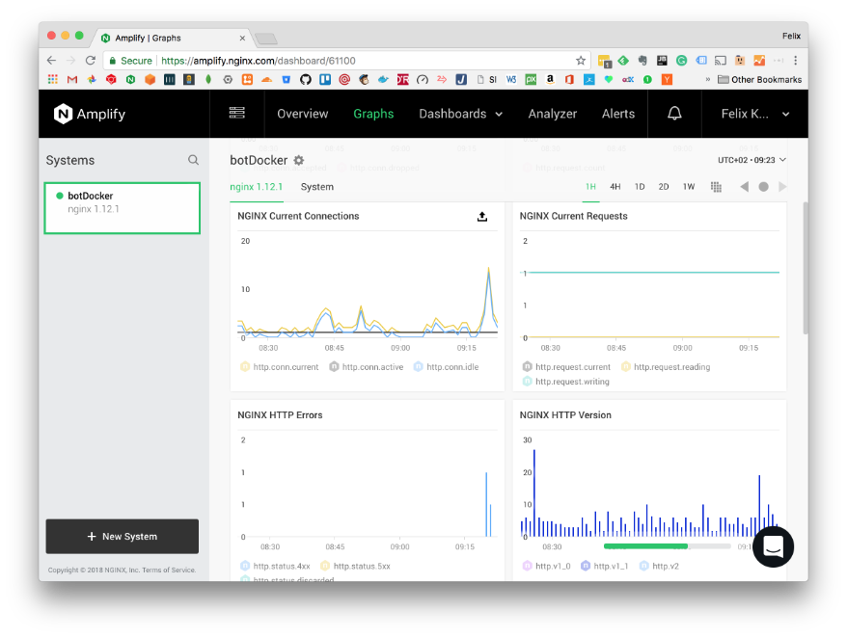Open the chat support widget
Viewport: 847px width, 637px height.
773,546
